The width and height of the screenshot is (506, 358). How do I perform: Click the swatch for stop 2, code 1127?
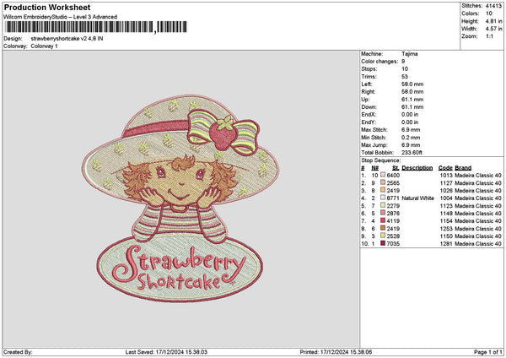pyautogui.click(x=383, y=182)
